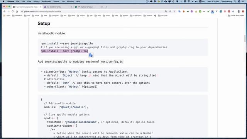Open the Google Translate extension icon
This screenshot has width=247, height=139.
coord(179,12)
